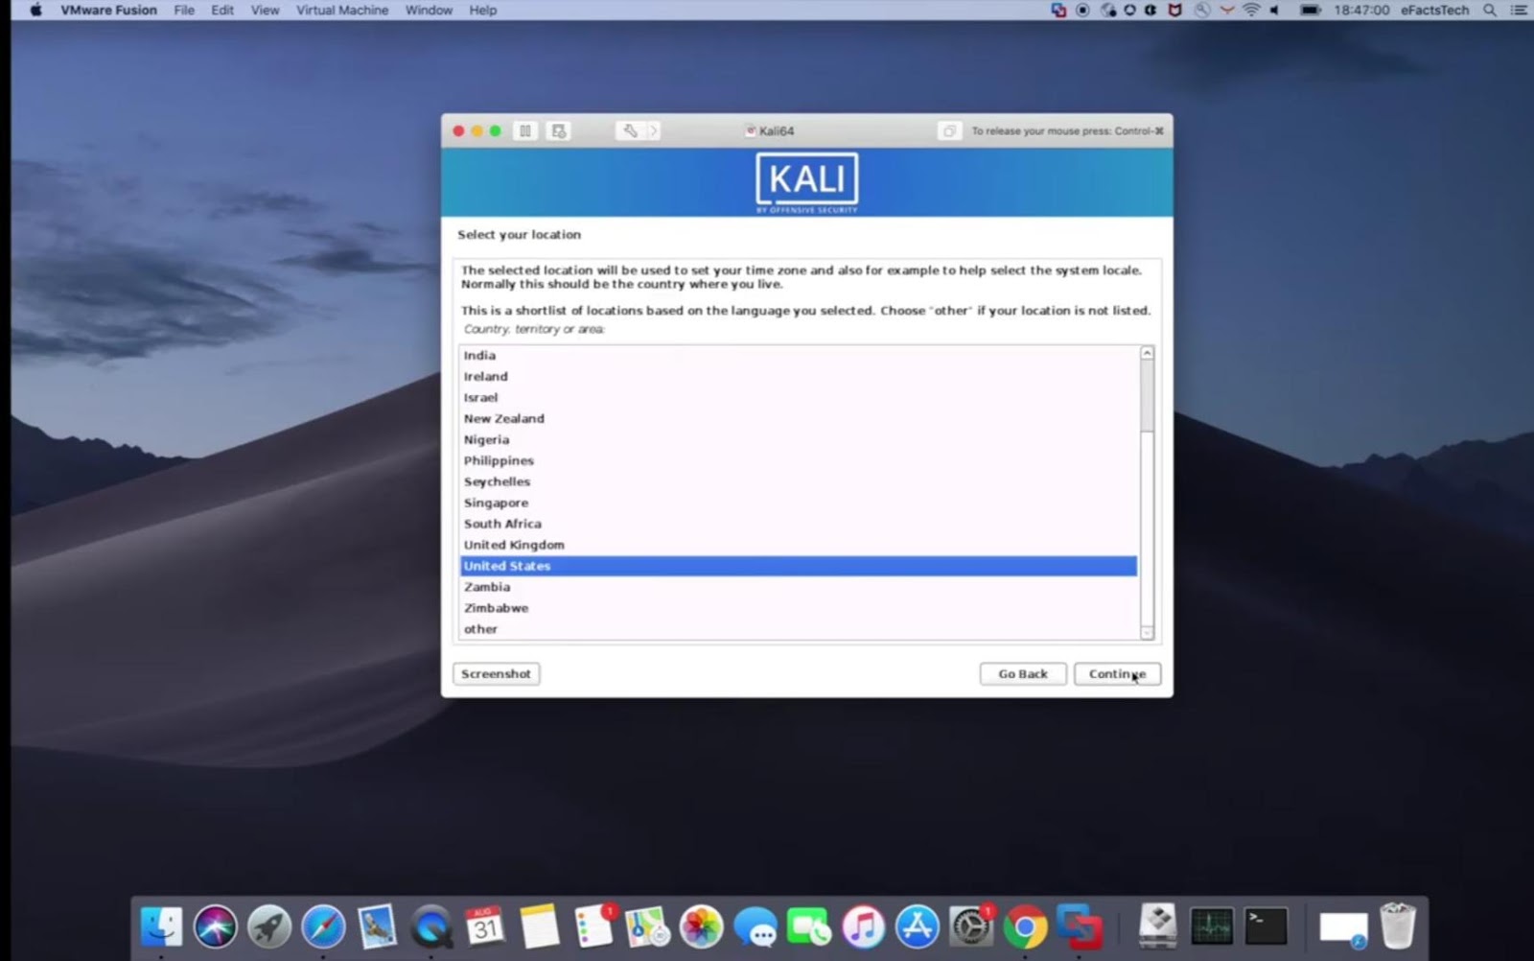Open the snapshot manager in the VM toolbar
1534x961 pixels.
[558, 130]
